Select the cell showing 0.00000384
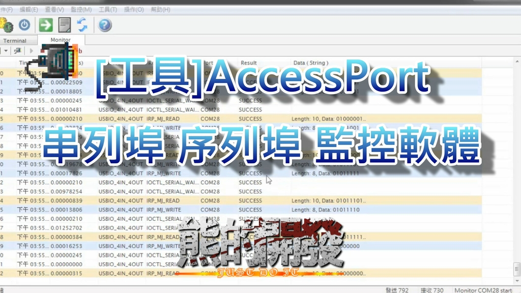This screenshot has width=521, height=293. click(67, 237)
